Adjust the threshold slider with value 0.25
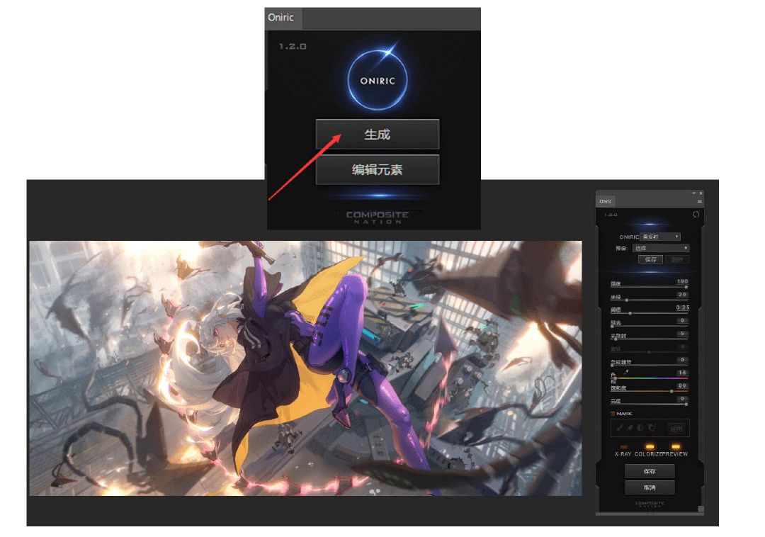This screenshot has width=765, height=537. pyautogui.click(x=649, y=313)
